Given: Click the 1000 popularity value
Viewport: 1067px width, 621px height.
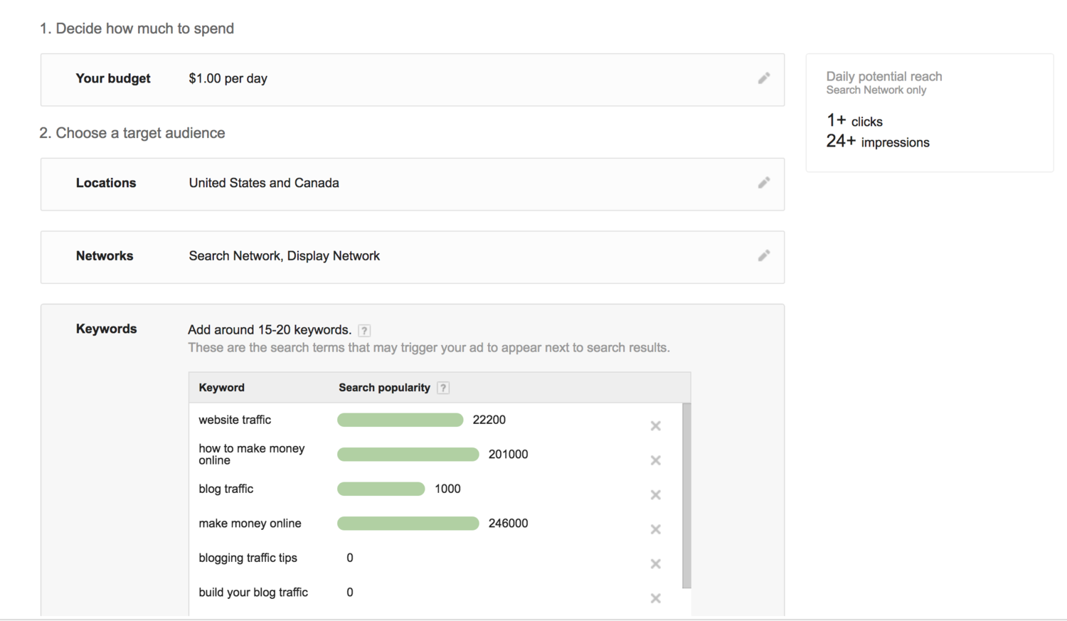Looking at the screenshot, I should point(448,489).
